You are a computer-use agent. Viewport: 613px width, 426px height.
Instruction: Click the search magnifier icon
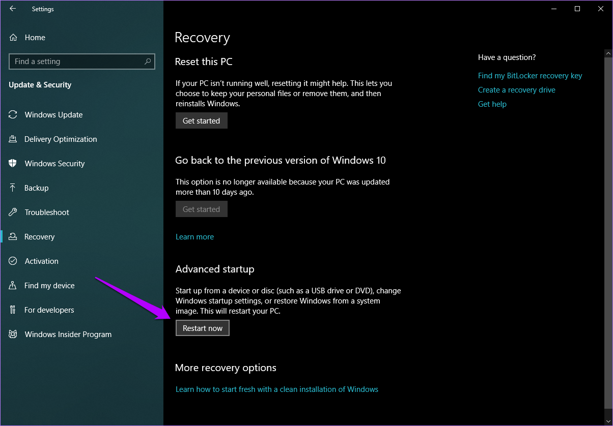(148, 62)
